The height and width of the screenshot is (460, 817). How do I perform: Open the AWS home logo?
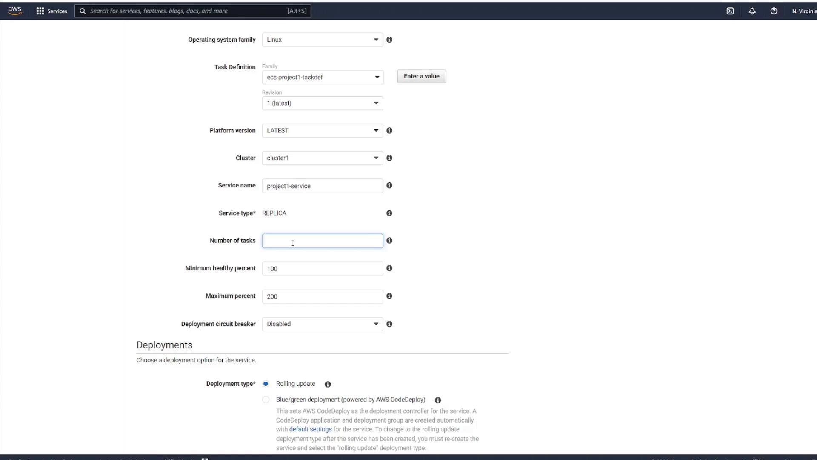(14, 11)
